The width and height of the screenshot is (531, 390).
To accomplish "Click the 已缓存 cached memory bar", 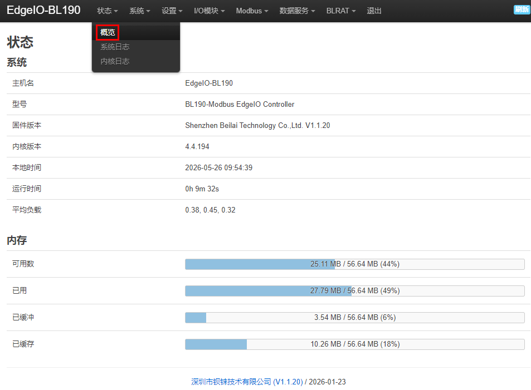I will (354, 344).
